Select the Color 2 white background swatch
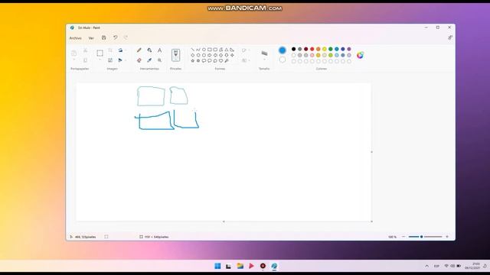The height and width of the screenshot is (275, 490). 283,60
